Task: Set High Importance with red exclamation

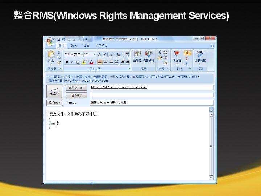Action: [186, 58]
